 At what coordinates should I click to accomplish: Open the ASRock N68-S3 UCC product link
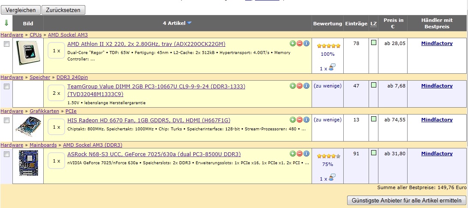154,154
